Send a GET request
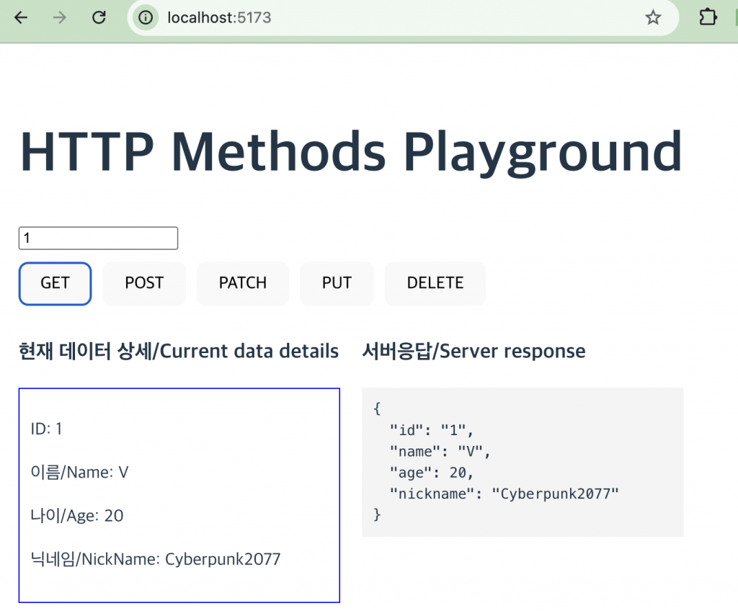 pyautogui.click(x=55, y=283)
